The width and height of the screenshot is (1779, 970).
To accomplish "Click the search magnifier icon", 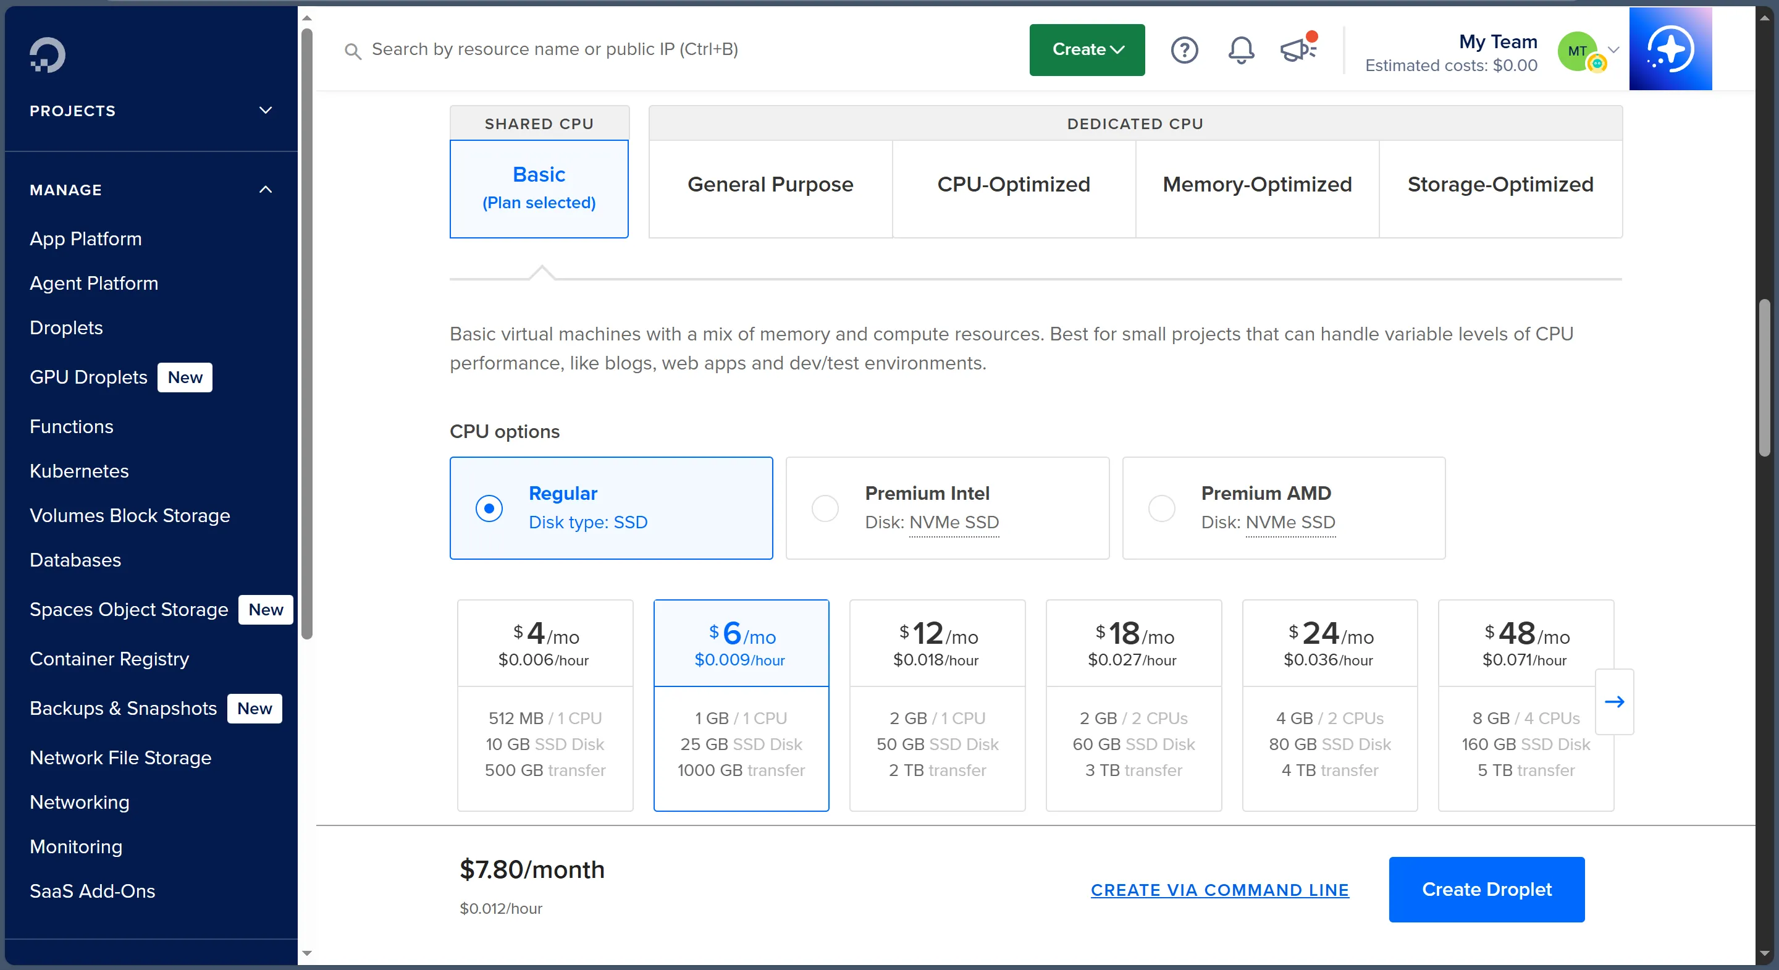I will [353, 51].
